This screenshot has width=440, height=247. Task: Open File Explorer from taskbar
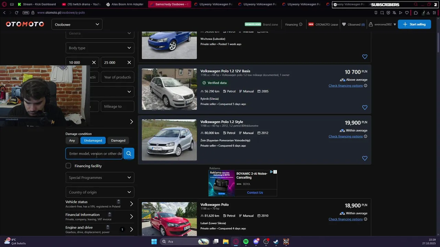click(x=225, y=242)
